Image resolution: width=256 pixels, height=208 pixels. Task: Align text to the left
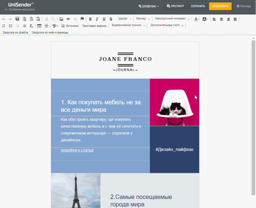click(214, 19)
